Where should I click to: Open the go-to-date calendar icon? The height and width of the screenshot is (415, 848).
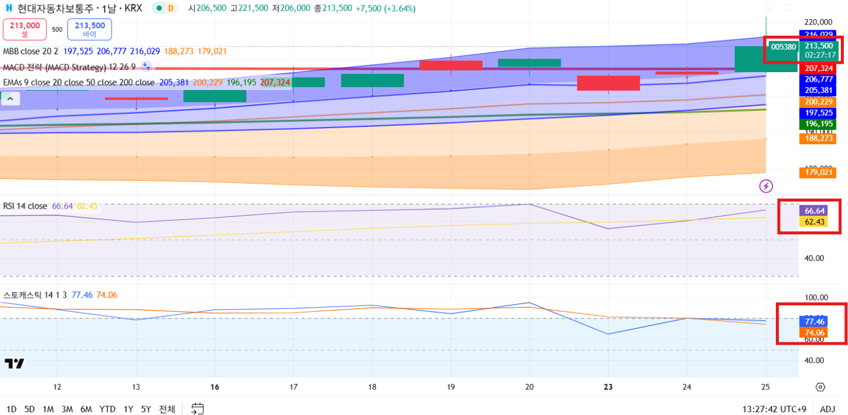197,409
